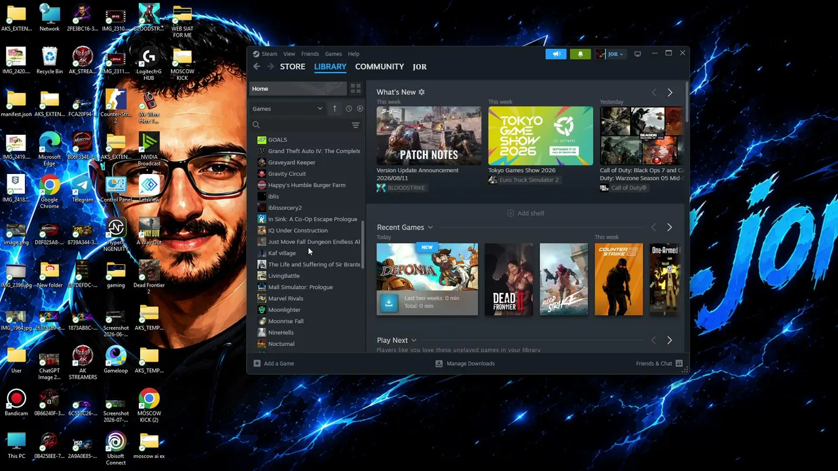
Task: Open the BLOODSTRIKE link under Patch Notes
Action: [x=401, y=188]
